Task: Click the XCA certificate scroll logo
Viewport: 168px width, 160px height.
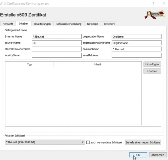Action: point(155,15)
